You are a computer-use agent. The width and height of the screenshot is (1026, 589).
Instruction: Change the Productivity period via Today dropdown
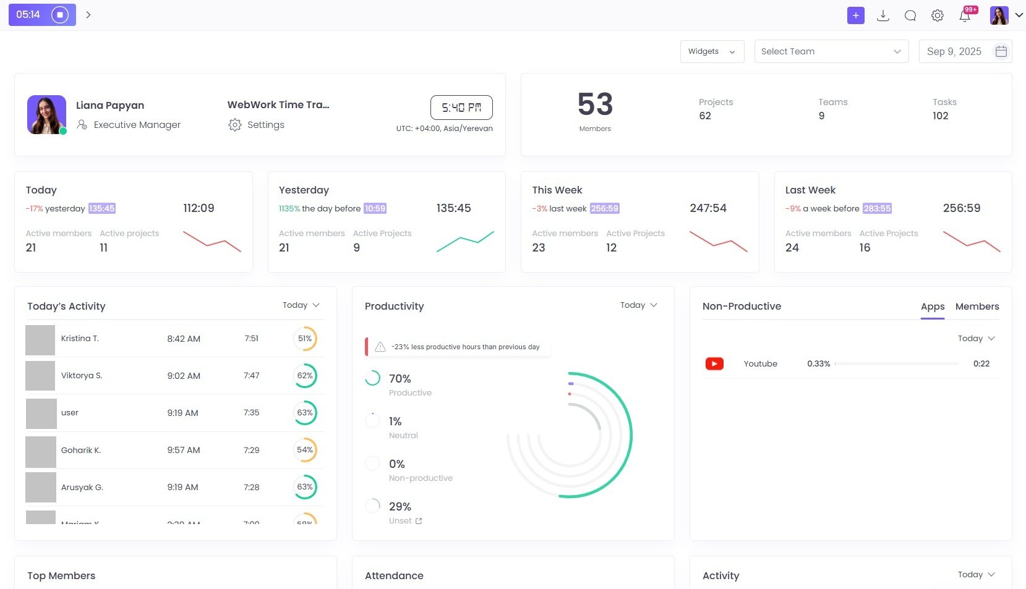pyautogui.click(x=638, y=305)
